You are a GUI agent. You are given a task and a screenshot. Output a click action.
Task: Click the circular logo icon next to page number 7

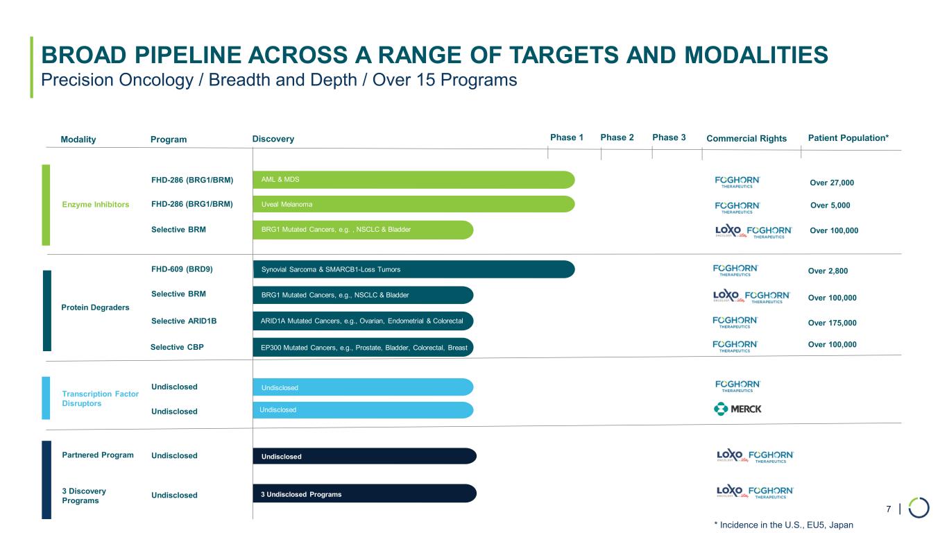click(x=919, y=508)
